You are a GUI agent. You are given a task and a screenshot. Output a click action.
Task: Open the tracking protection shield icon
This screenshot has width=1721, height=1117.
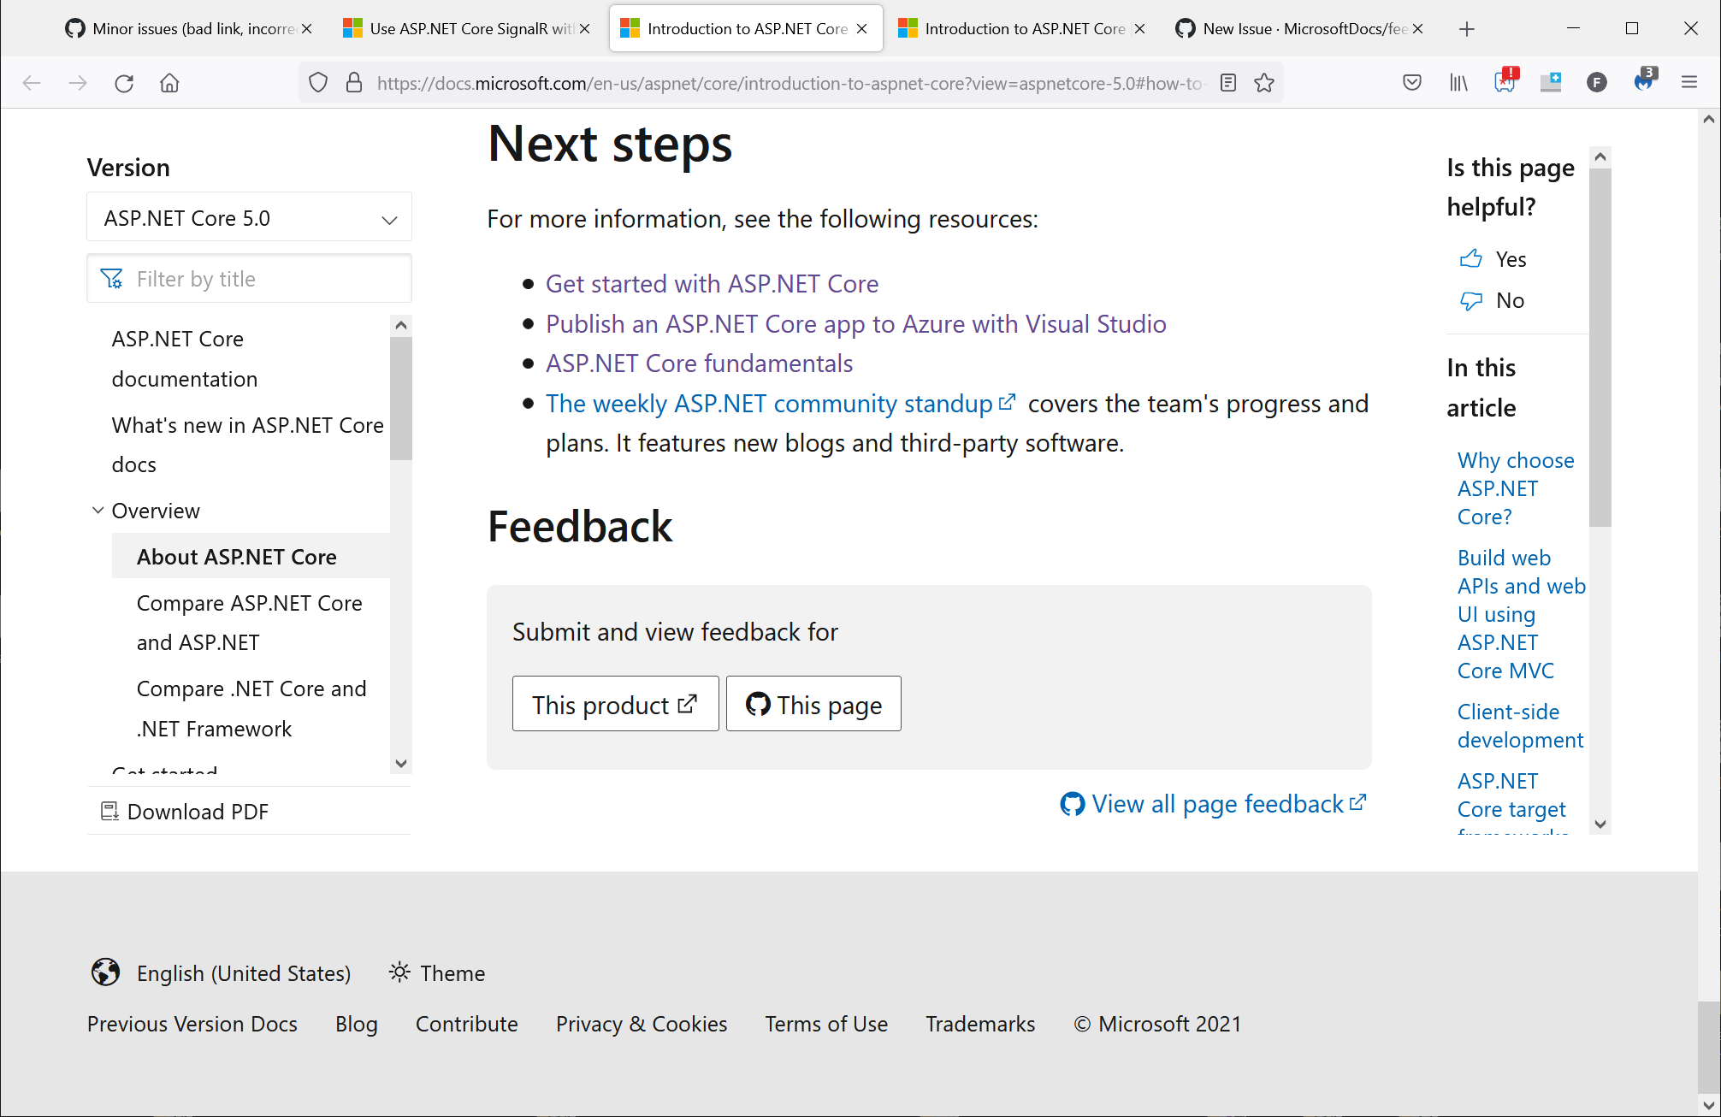(x=318, y=83)
